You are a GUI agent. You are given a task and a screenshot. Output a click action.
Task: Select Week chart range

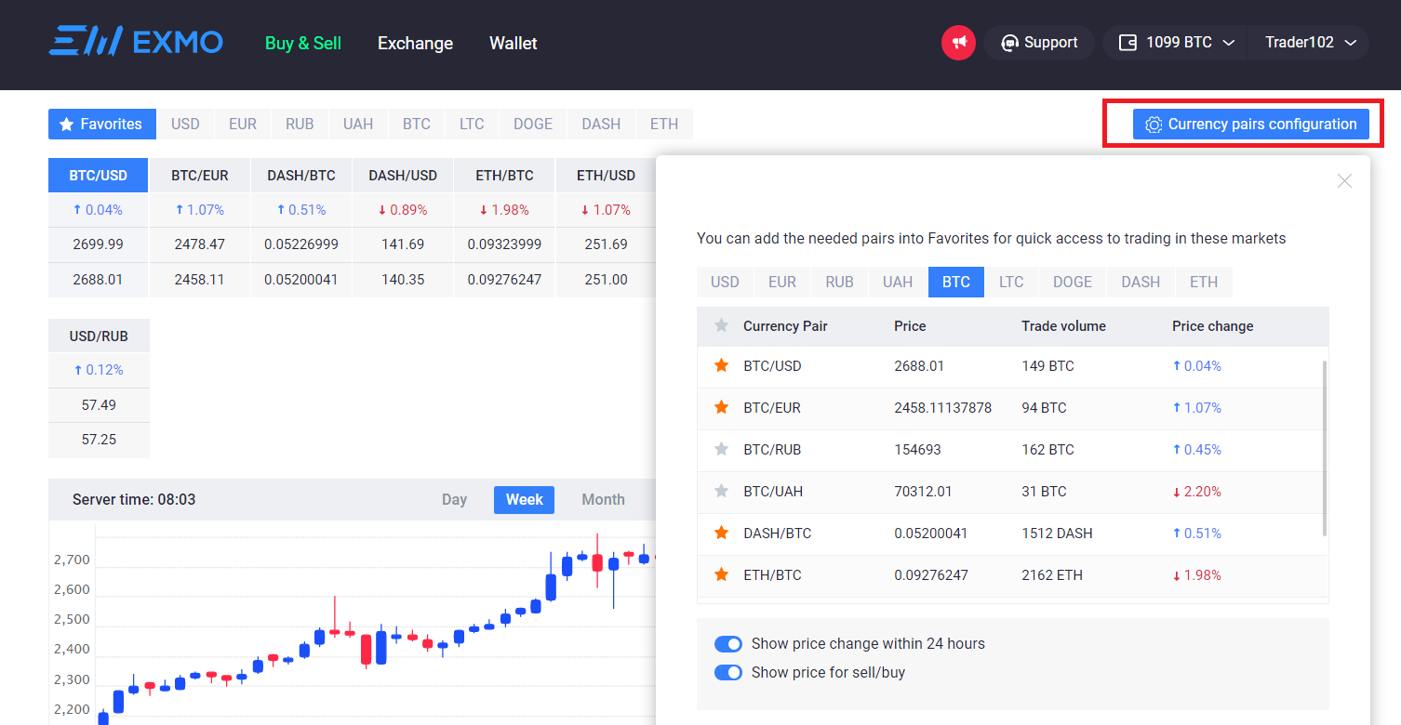pos(525,499)
